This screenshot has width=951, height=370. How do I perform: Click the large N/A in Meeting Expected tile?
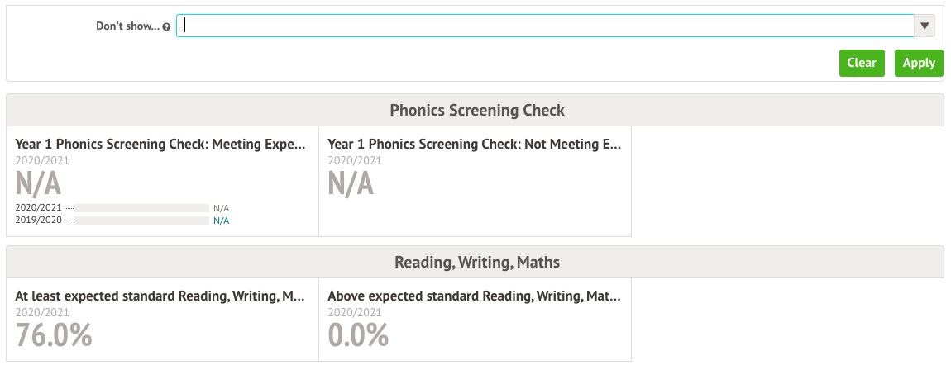point(38,183)
